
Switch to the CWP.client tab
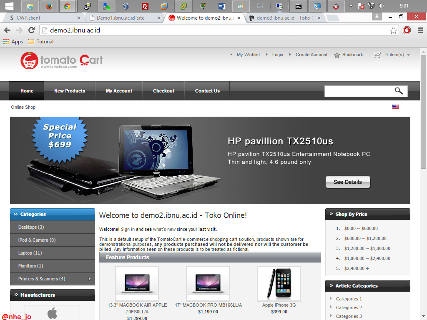click(43, 17)
